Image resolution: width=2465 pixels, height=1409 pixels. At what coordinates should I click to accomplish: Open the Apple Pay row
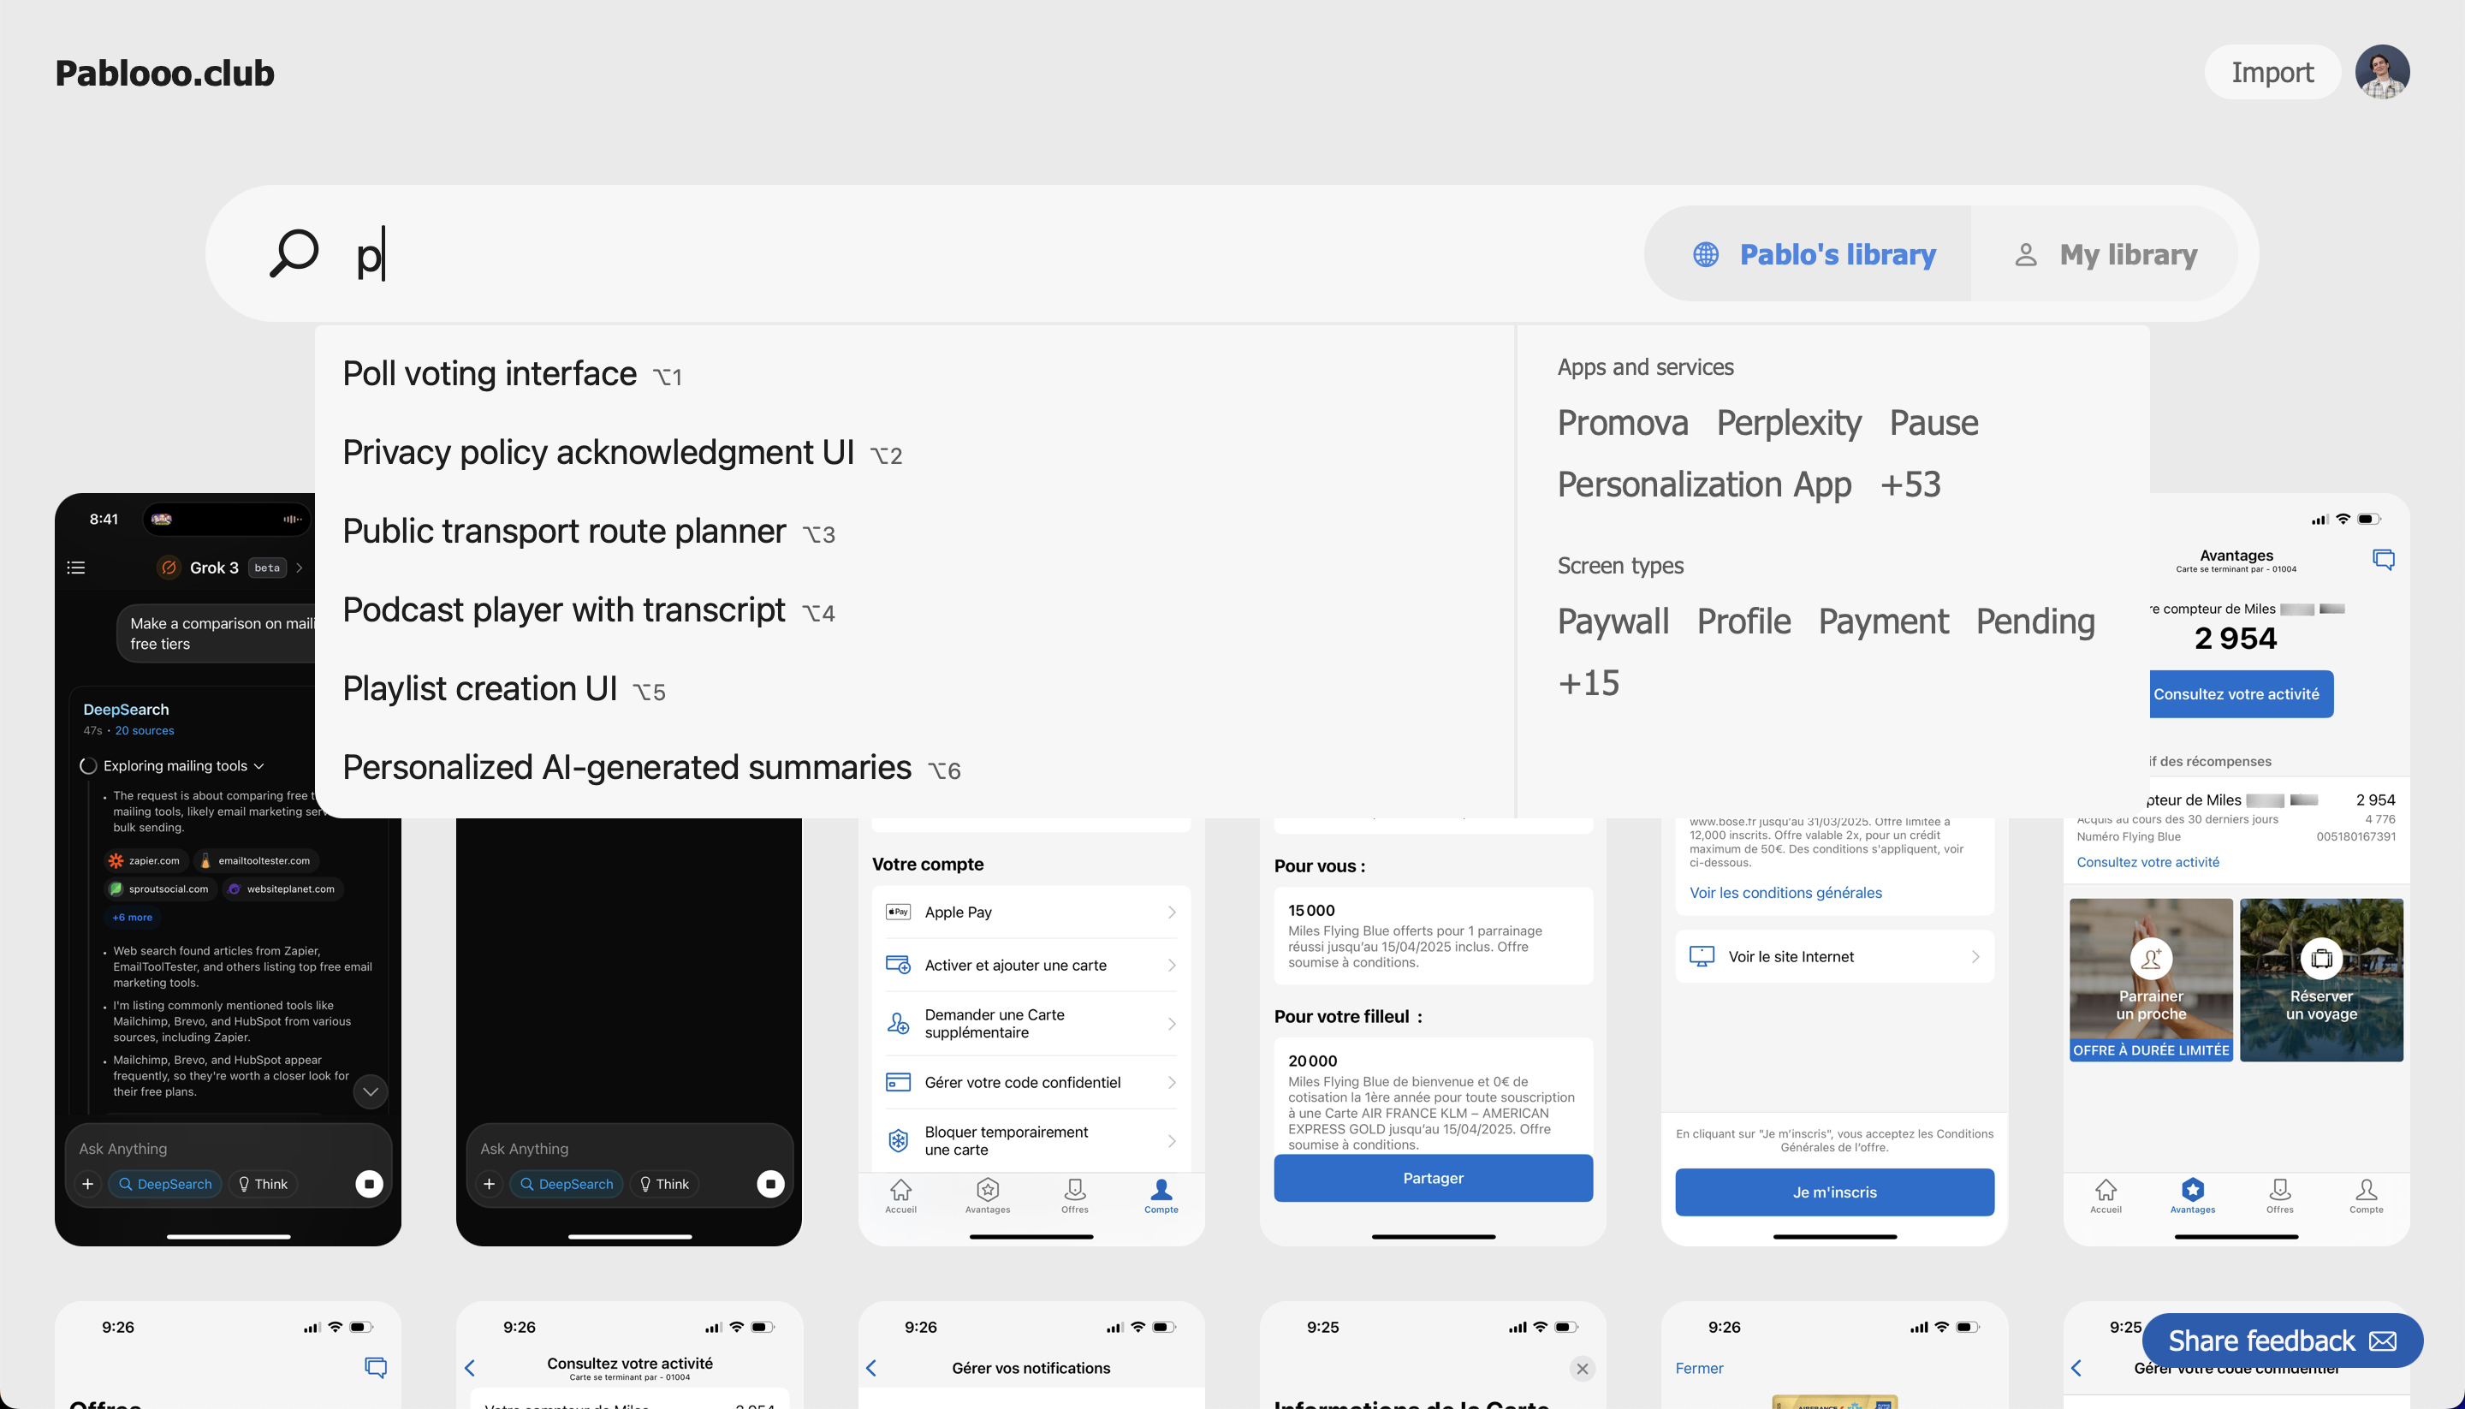[x=1031, y=912]
